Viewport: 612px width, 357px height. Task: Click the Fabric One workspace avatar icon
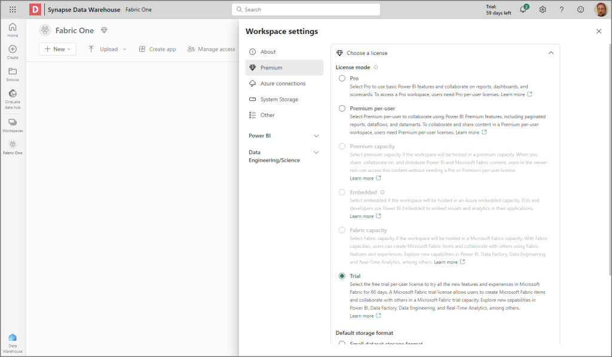(45, 30)
